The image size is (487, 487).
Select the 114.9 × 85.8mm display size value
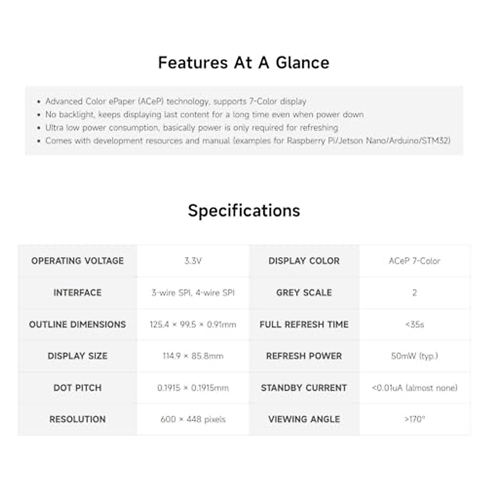coord(193,356)
